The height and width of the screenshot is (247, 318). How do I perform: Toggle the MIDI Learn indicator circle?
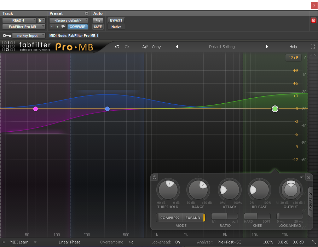[4, 242]
